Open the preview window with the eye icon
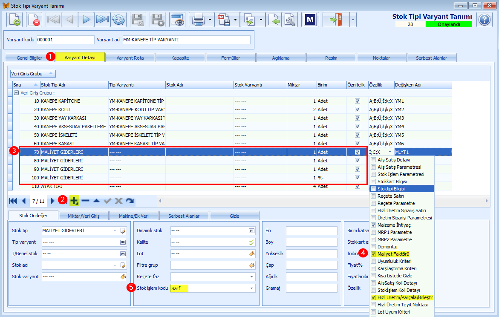 (x=177, y=20)
